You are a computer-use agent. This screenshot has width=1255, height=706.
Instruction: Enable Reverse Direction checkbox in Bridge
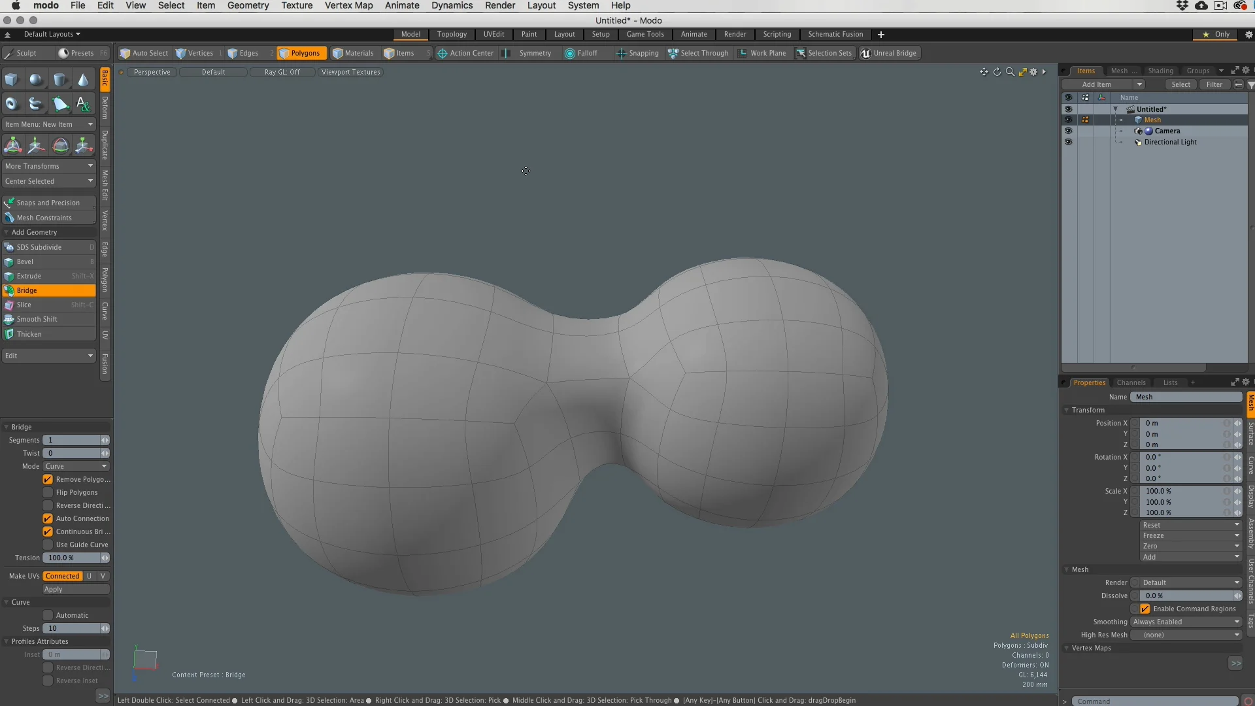click(x=48, y=506)
